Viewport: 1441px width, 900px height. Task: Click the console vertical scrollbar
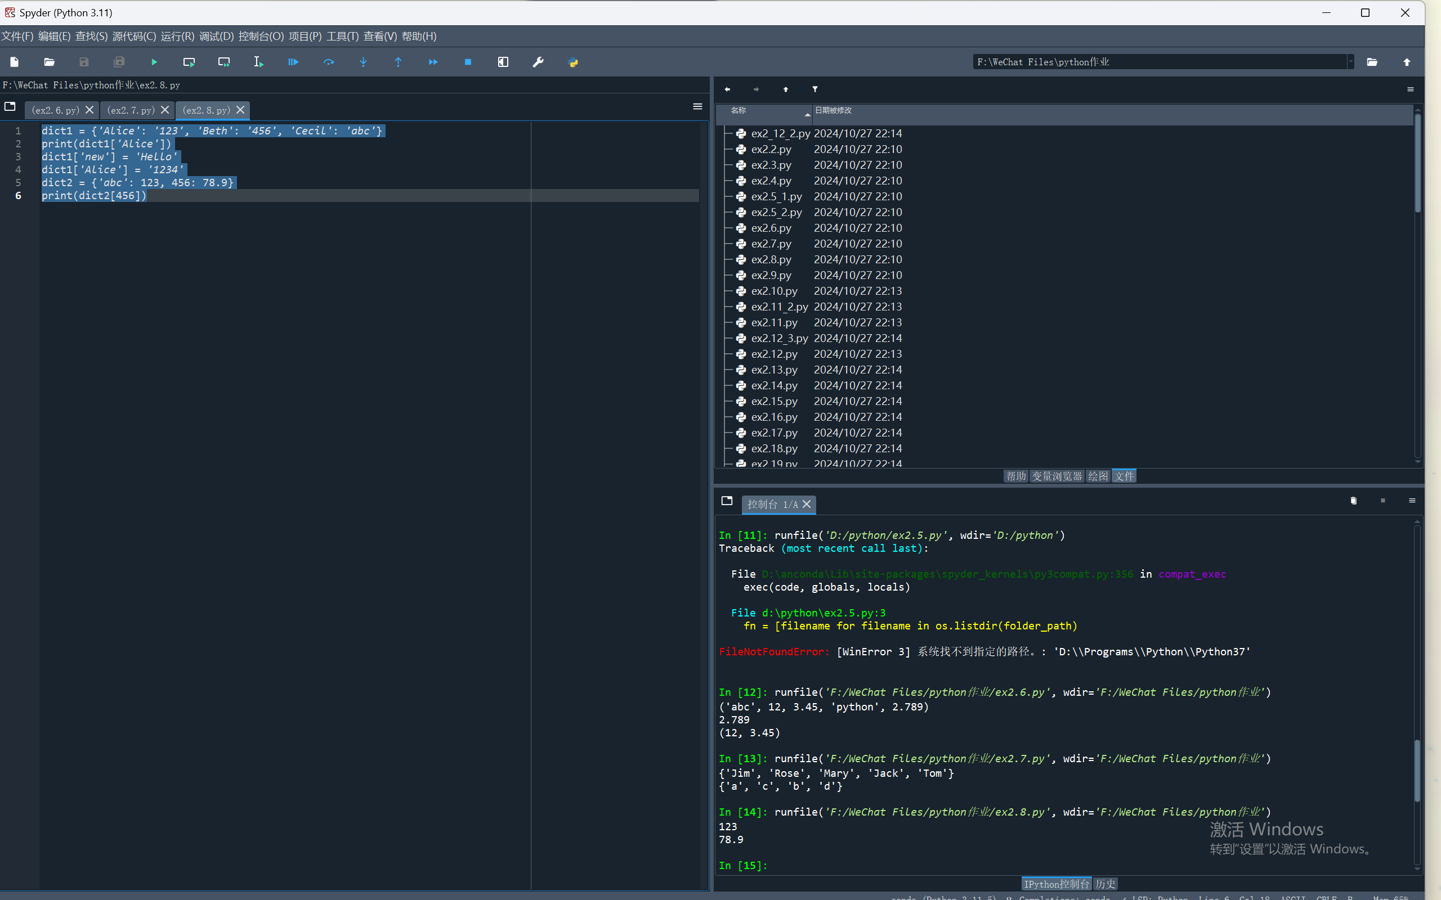click(x=1417, y=770)
